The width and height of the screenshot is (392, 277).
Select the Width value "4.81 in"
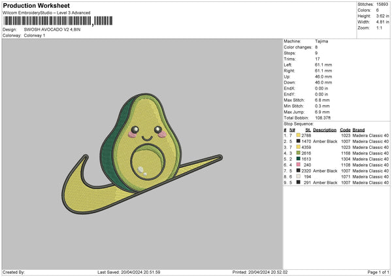click(x=382, y=22)
